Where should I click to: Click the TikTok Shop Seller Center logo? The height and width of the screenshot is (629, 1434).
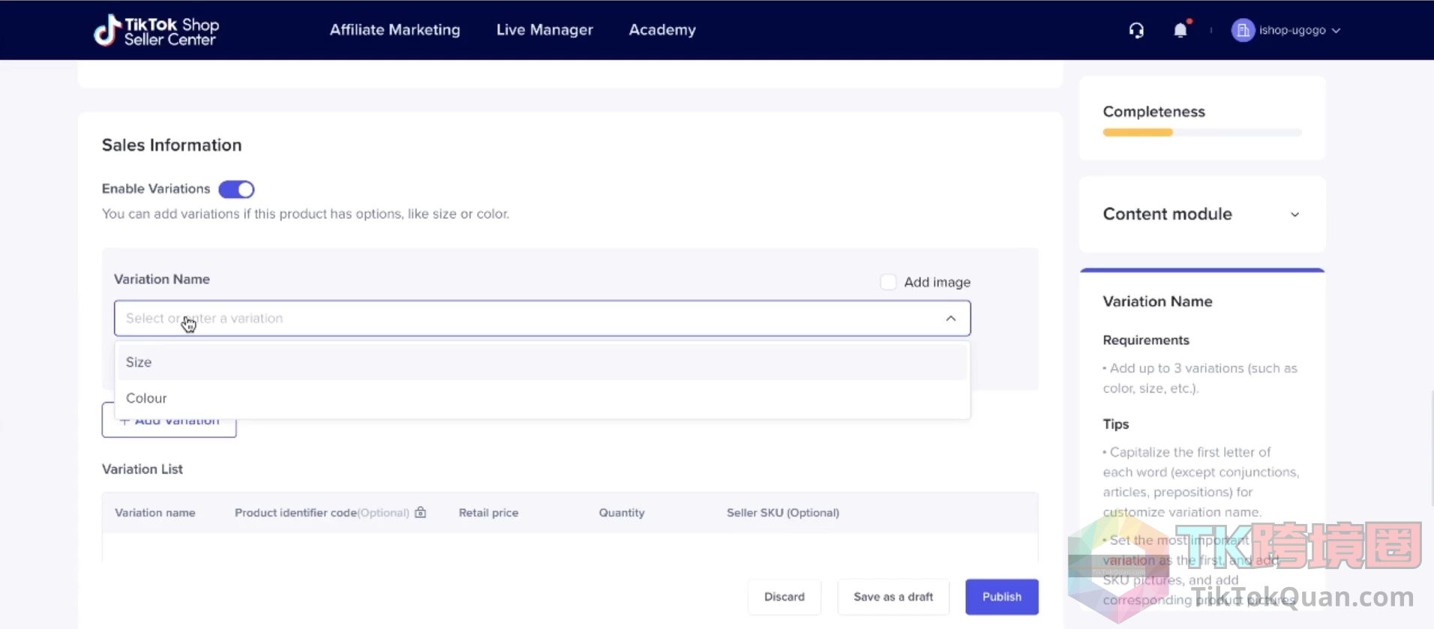tap(156, 31)
